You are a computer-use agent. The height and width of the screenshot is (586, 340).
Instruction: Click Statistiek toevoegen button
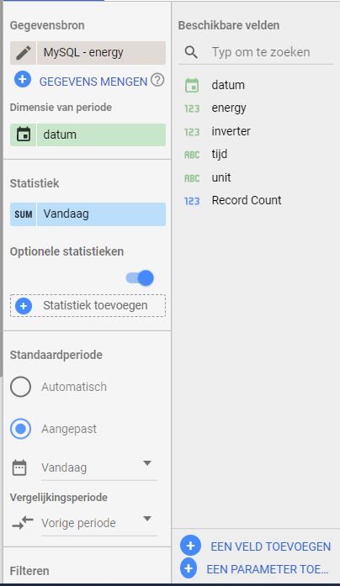tap(88, 306)
